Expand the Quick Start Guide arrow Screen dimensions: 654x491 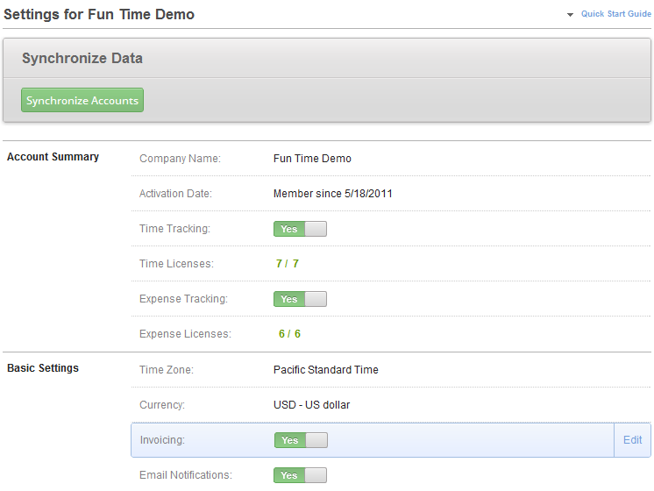click(570, 15)
